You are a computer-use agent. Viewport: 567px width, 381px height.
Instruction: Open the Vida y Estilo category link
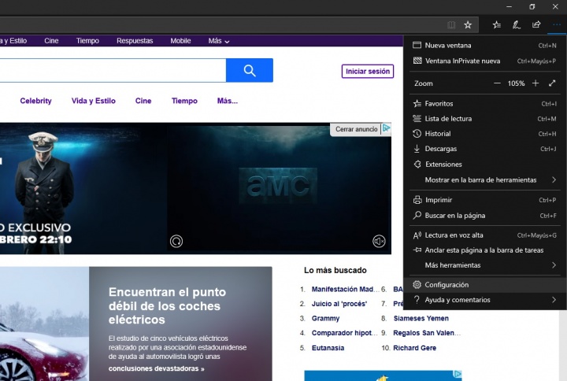(93, 101)
